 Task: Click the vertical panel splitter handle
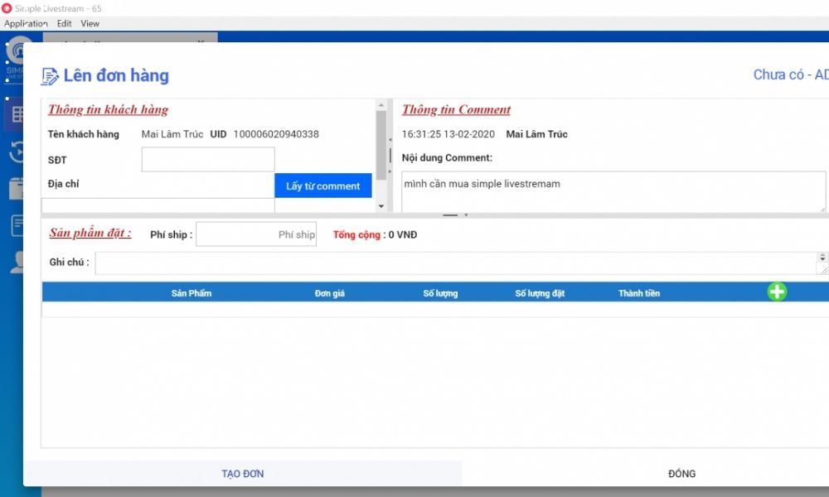click(x=390, y=155)
